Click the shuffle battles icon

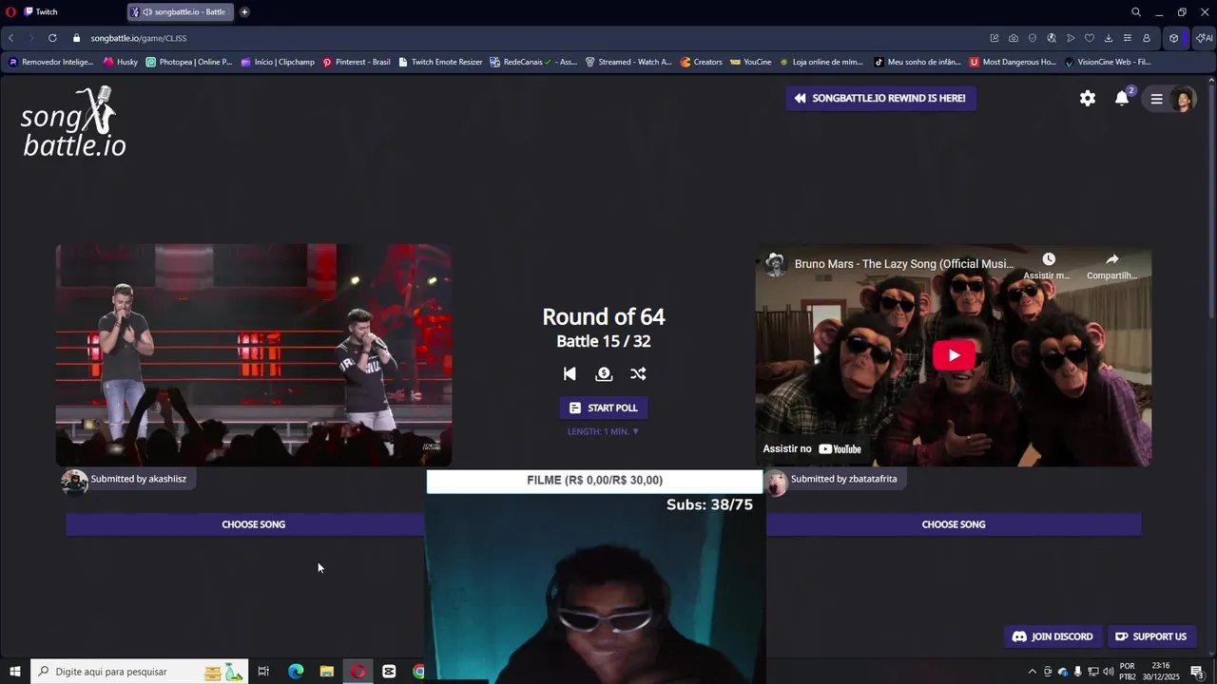coord(638,374)
